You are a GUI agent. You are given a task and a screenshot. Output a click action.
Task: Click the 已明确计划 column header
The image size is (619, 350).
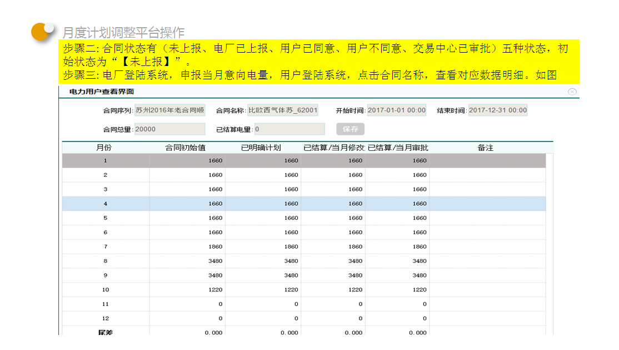pos(261,148)
